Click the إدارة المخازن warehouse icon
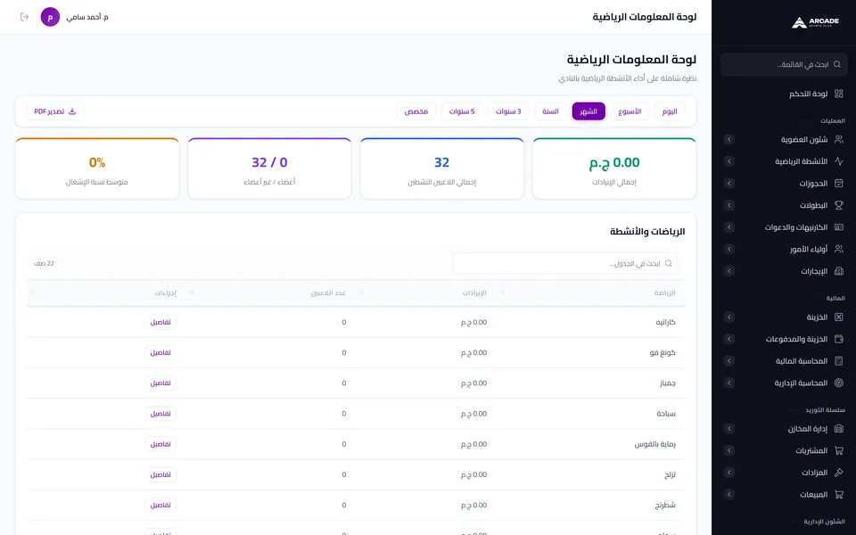 pos(839,429)
